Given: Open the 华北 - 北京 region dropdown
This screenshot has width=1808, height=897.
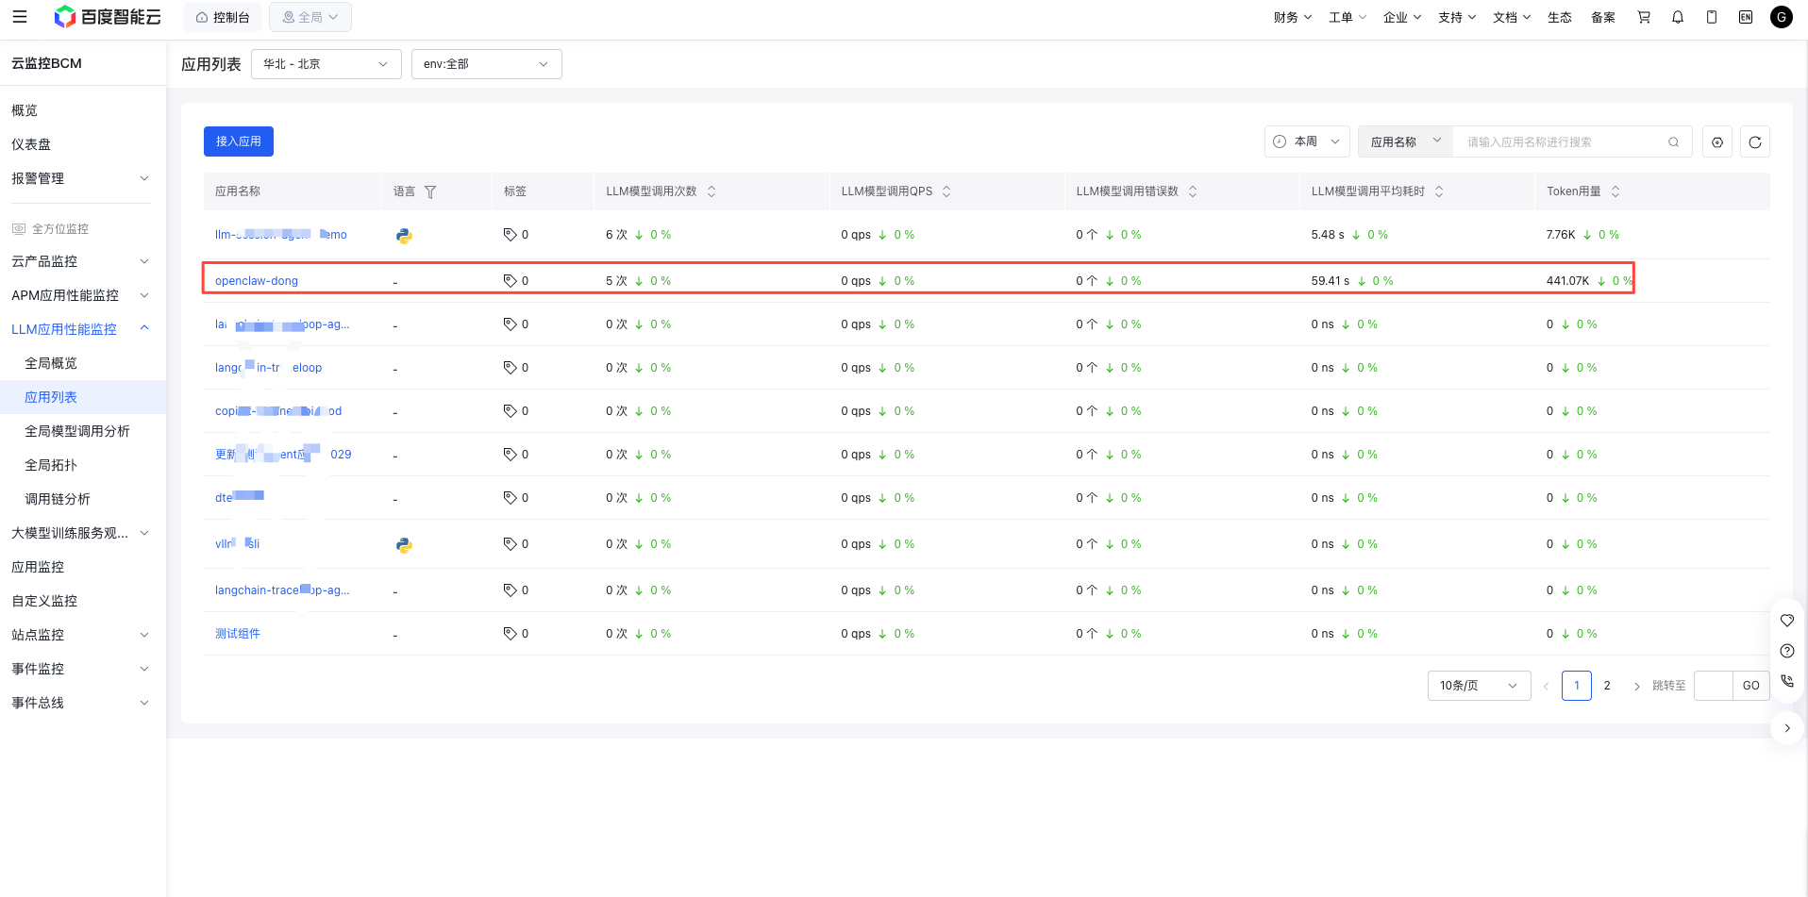Looking at the screenshot, I should point(326,64).
